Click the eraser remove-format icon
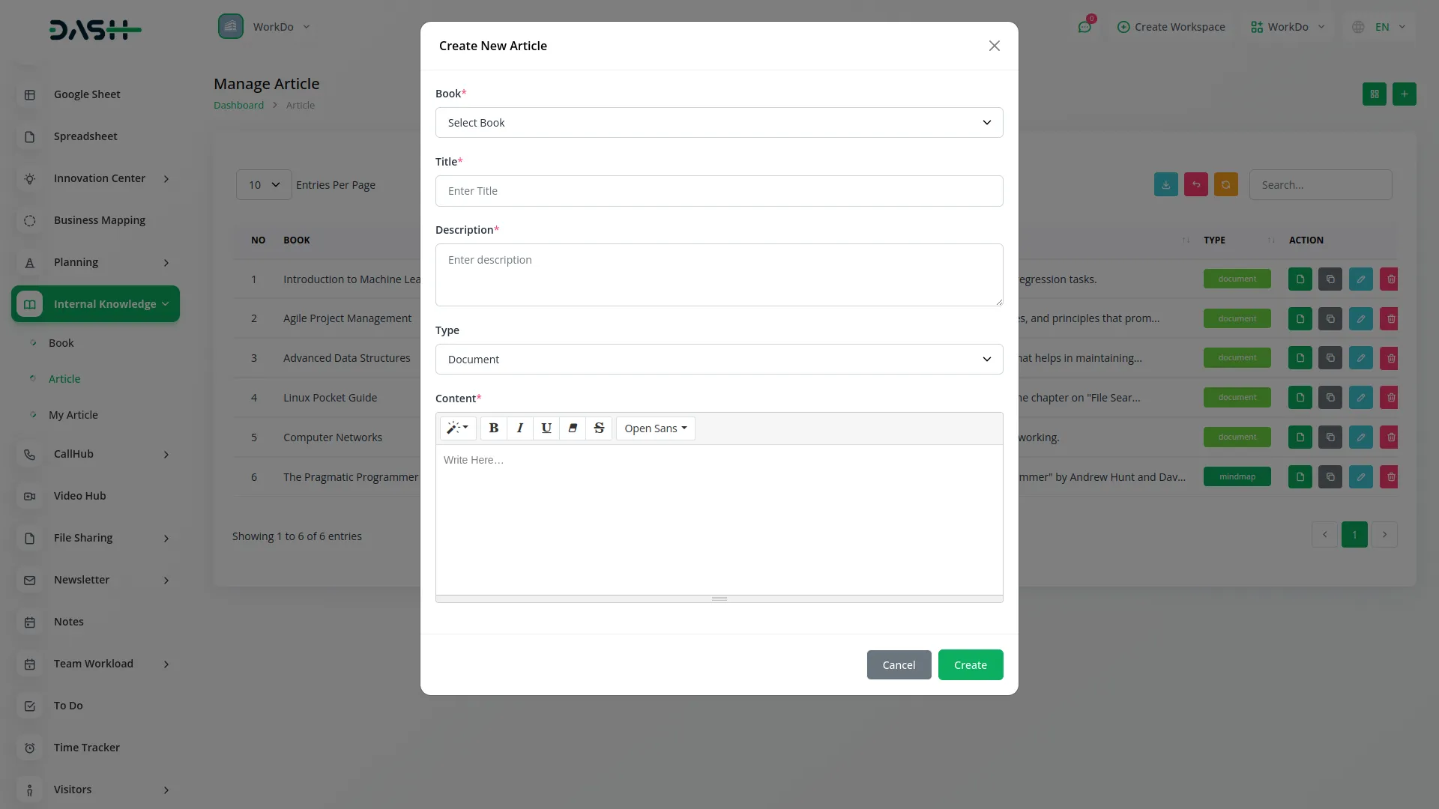The width and height of the screenshot is (1439, 809). click(x=573, y=428)
